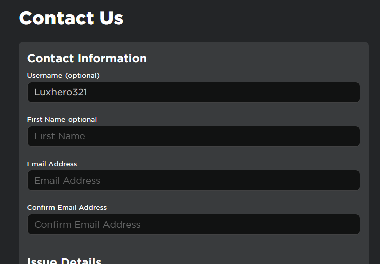Click the word "optional" in First Name label
Viewport: 380px width, 264px height.
(83, 120)
